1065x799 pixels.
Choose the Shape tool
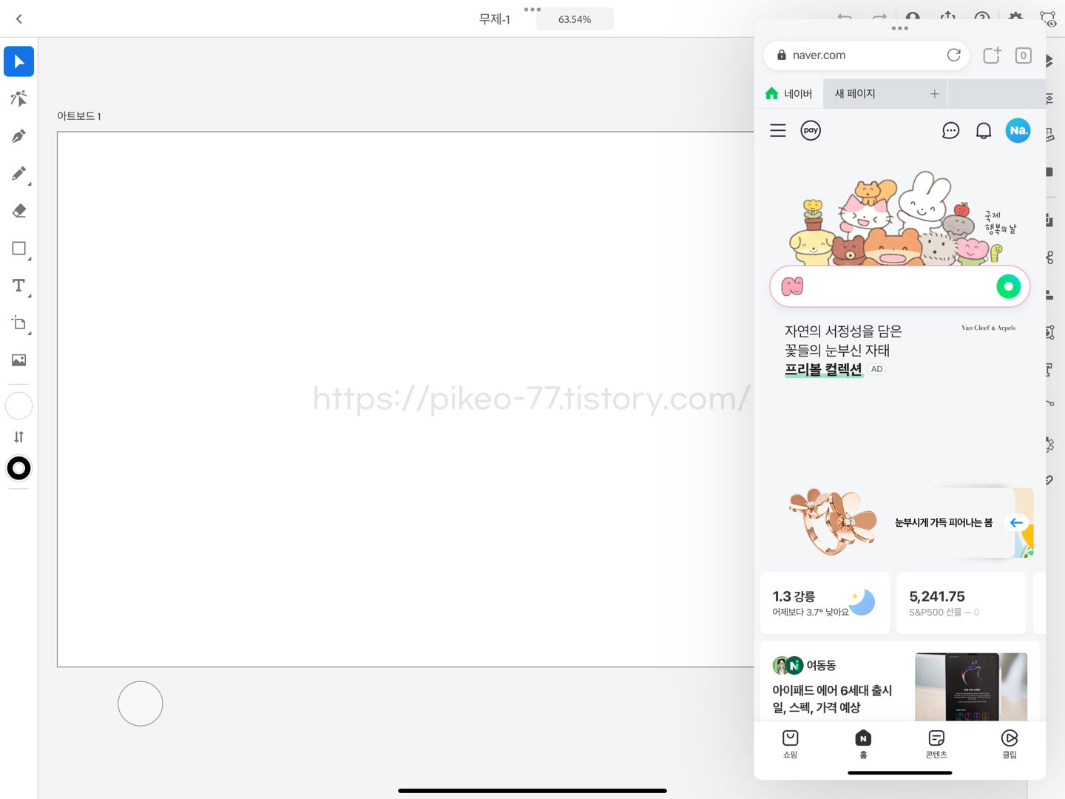click(x=18, y=249)
